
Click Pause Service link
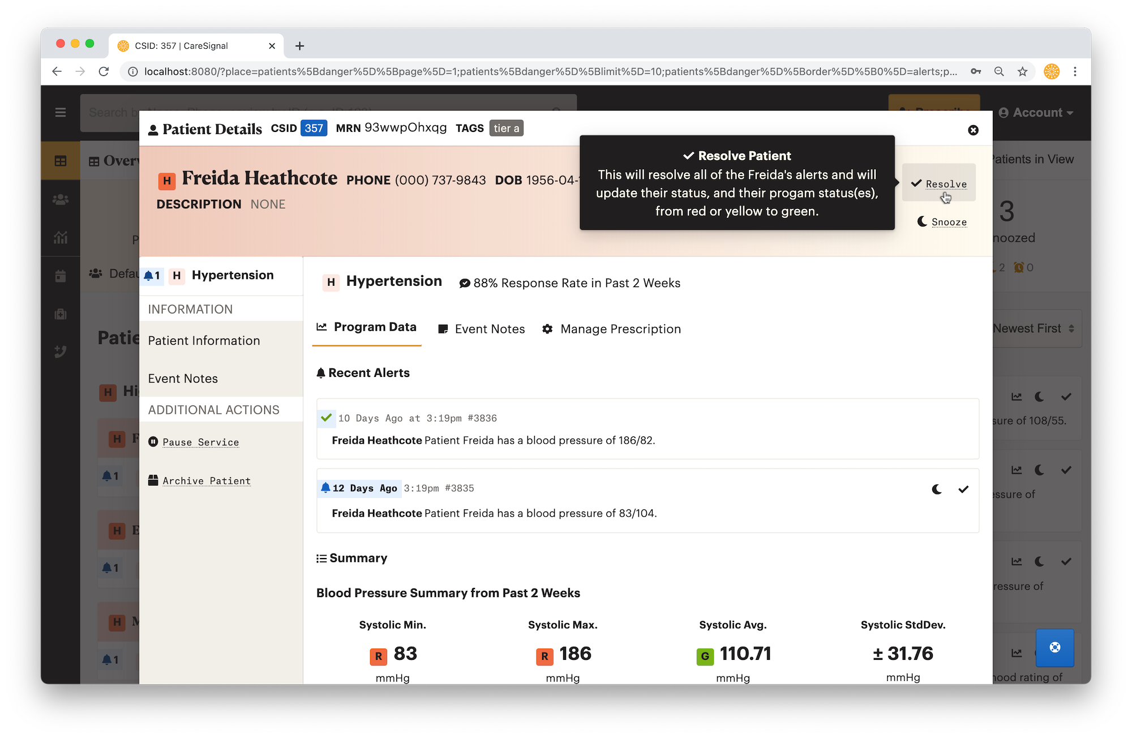194,442
